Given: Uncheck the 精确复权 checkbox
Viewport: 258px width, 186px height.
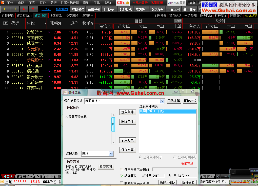Looking at the screenshot, I should [x=122, y=176].
